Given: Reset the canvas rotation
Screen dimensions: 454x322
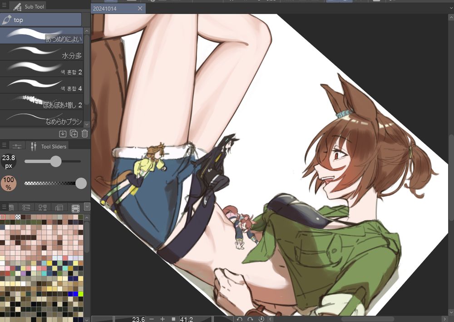Looking at the screenshot, I should click(261, 319).
